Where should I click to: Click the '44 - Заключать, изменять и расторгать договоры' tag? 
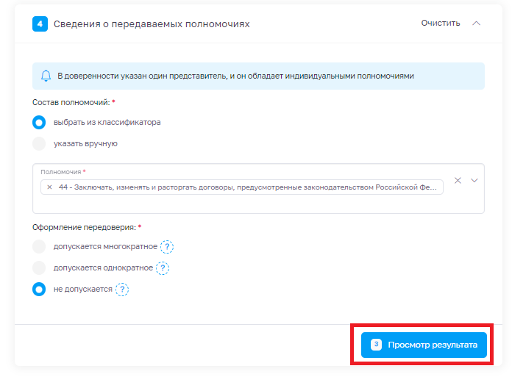241,187
